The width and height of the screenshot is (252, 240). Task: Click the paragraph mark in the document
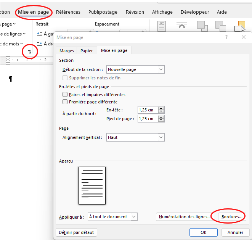point(11,79)
